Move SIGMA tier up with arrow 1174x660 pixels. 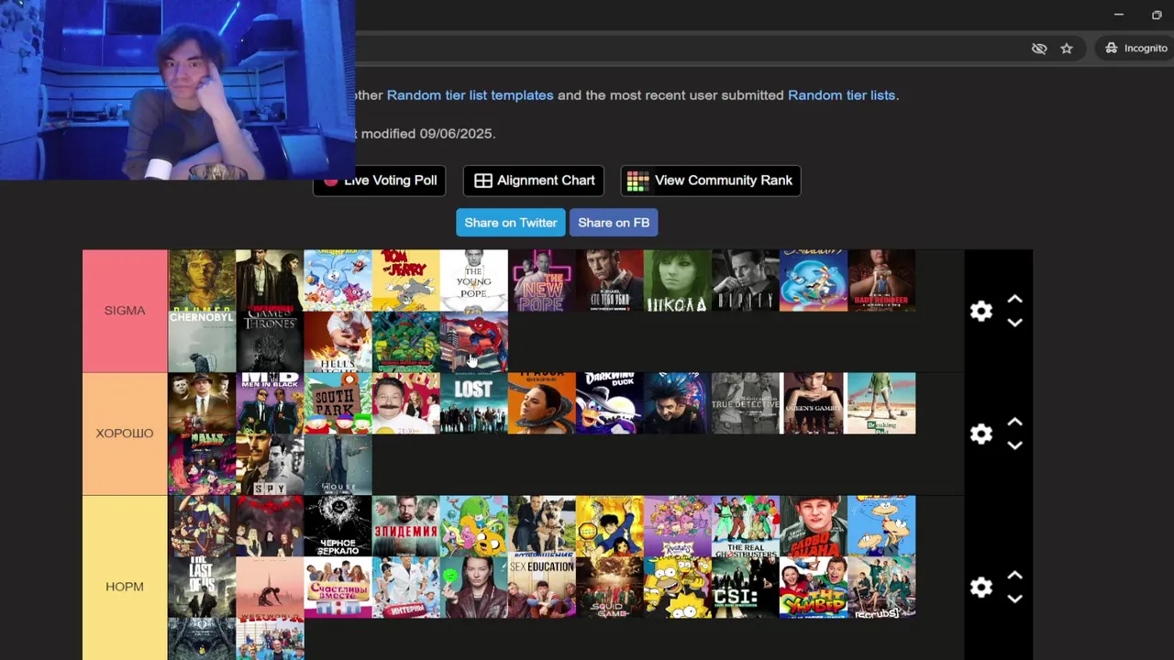[x=1014, y=299]
